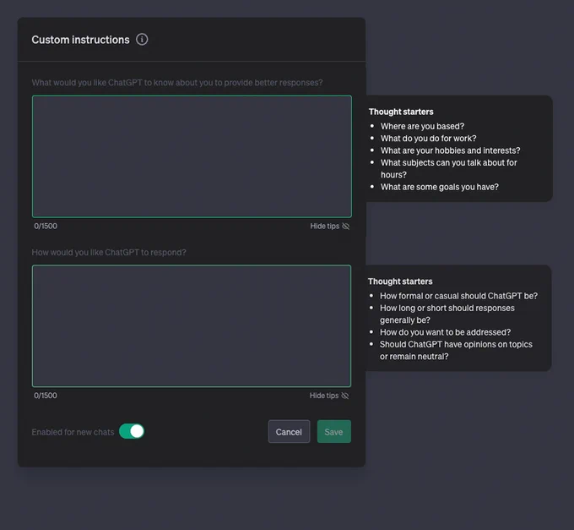This screenshot has height=530, width=574.
Task: Click 'Should ChatGPT have opinions on topics' tip
Action: pyautogui.click(x=456, y=350)
